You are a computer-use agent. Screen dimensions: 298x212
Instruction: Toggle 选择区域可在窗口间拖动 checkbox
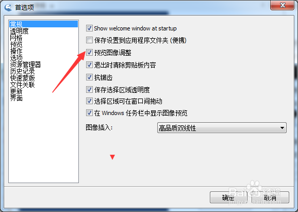point(89,101)
